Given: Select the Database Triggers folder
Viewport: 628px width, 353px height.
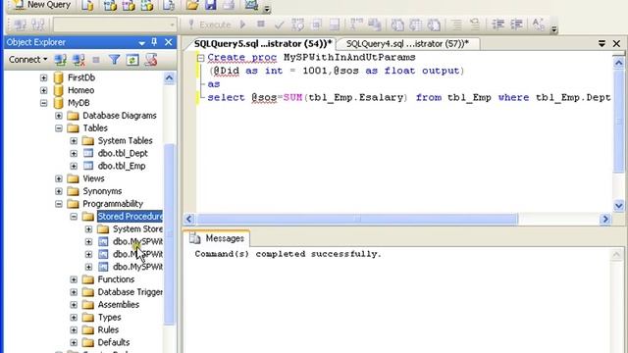Looking at the screenshot, I should click(x=130, y=292).
